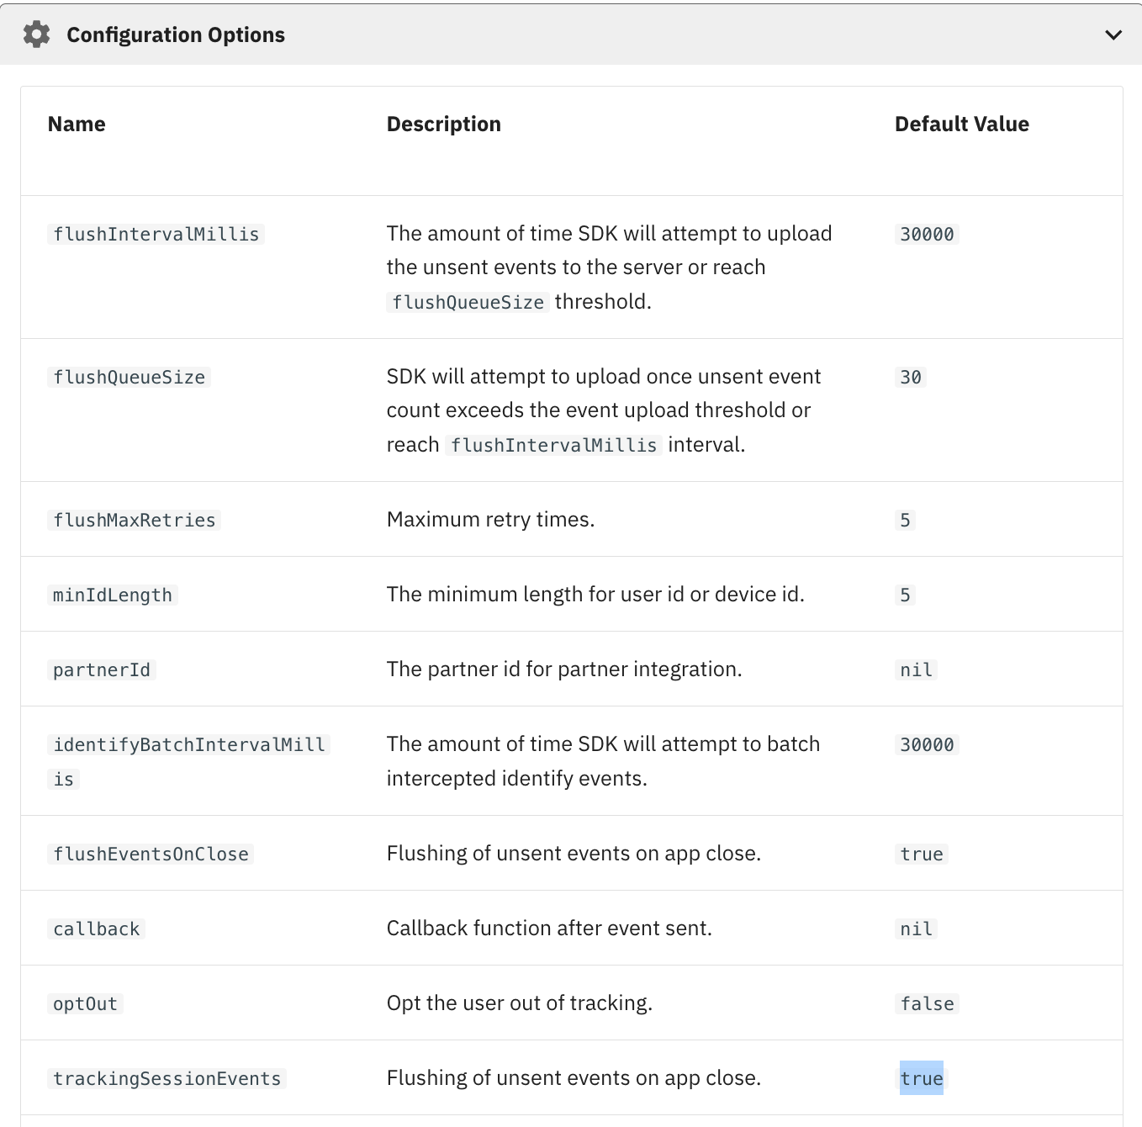The image size is (1142, 1127).
Task: Click the flushQueueSize name in Name column
Action: [129, 378]
